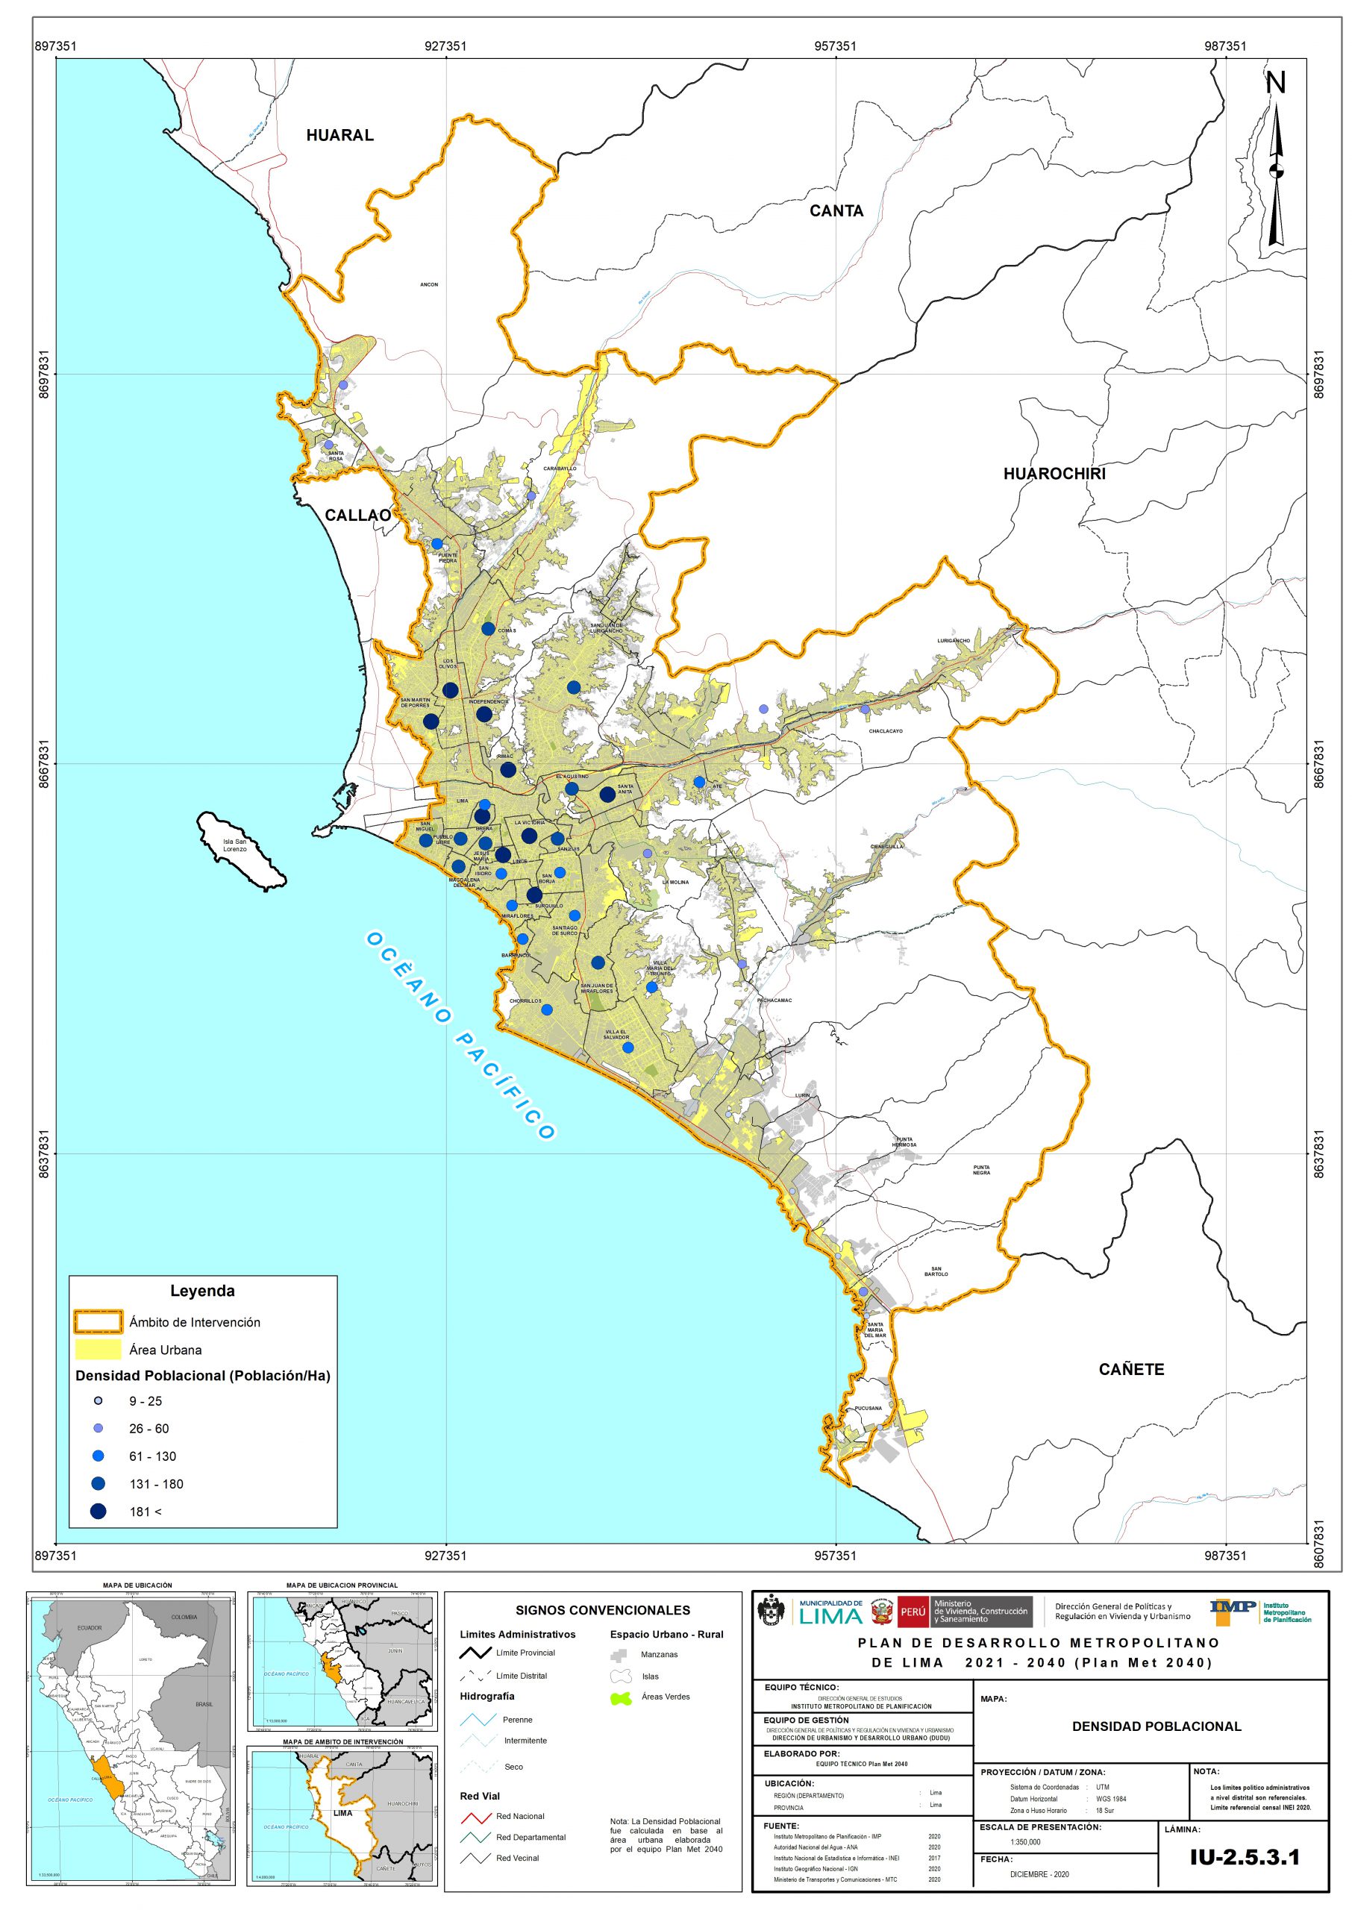Click the 9 - 25 density legend circle
This screenshot has height=1910, width=1352.
pyautogui.click(x=98, y=1400)
